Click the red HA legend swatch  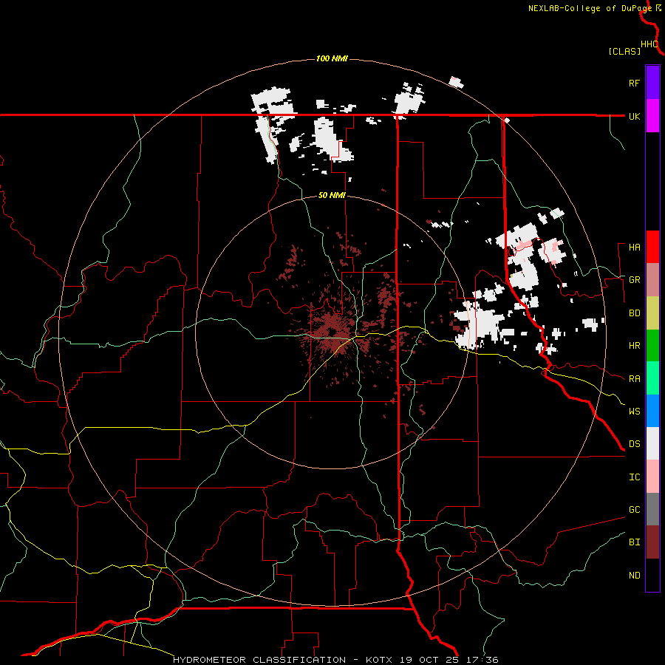[652, 247]
